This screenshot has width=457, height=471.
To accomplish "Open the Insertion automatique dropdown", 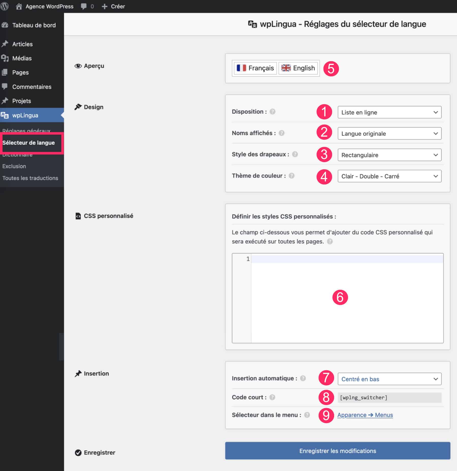I will pos(389,379).
